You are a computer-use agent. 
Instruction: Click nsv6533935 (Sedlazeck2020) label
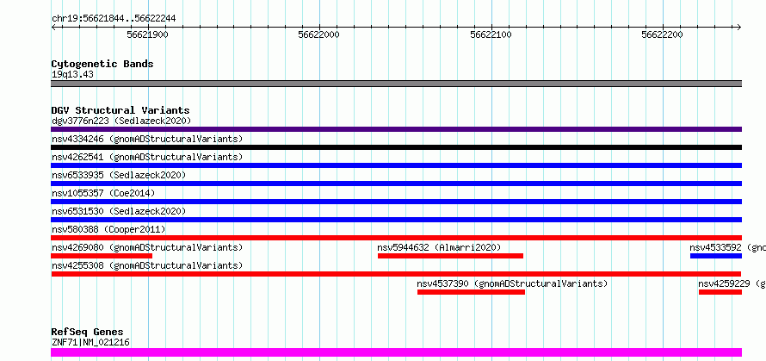[119, 175]
